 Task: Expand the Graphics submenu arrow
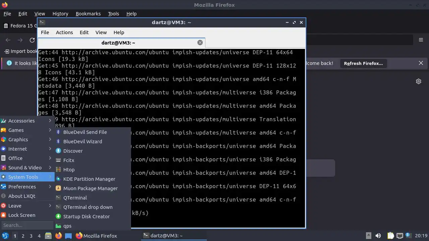(x=50, y=140)
